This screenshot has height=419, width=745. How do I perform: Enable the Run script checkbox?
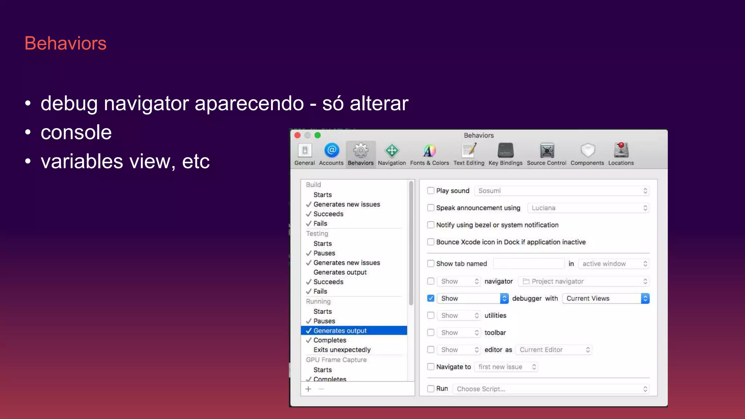[x=431, y=388]
